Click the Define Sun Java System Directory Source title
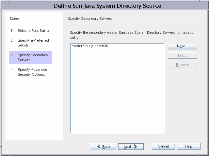The width and height of the screenshot is (209, 156). [x=108, y=6]
